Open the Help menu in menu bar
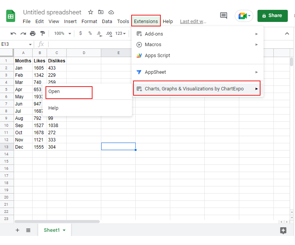 click(168, 22)
